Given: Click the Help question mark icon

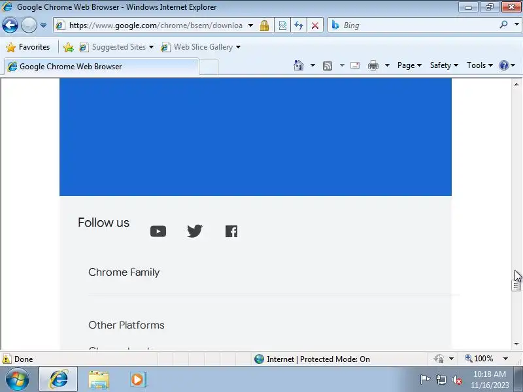Looking at the screenshot, I should click(x=503, y=65).
